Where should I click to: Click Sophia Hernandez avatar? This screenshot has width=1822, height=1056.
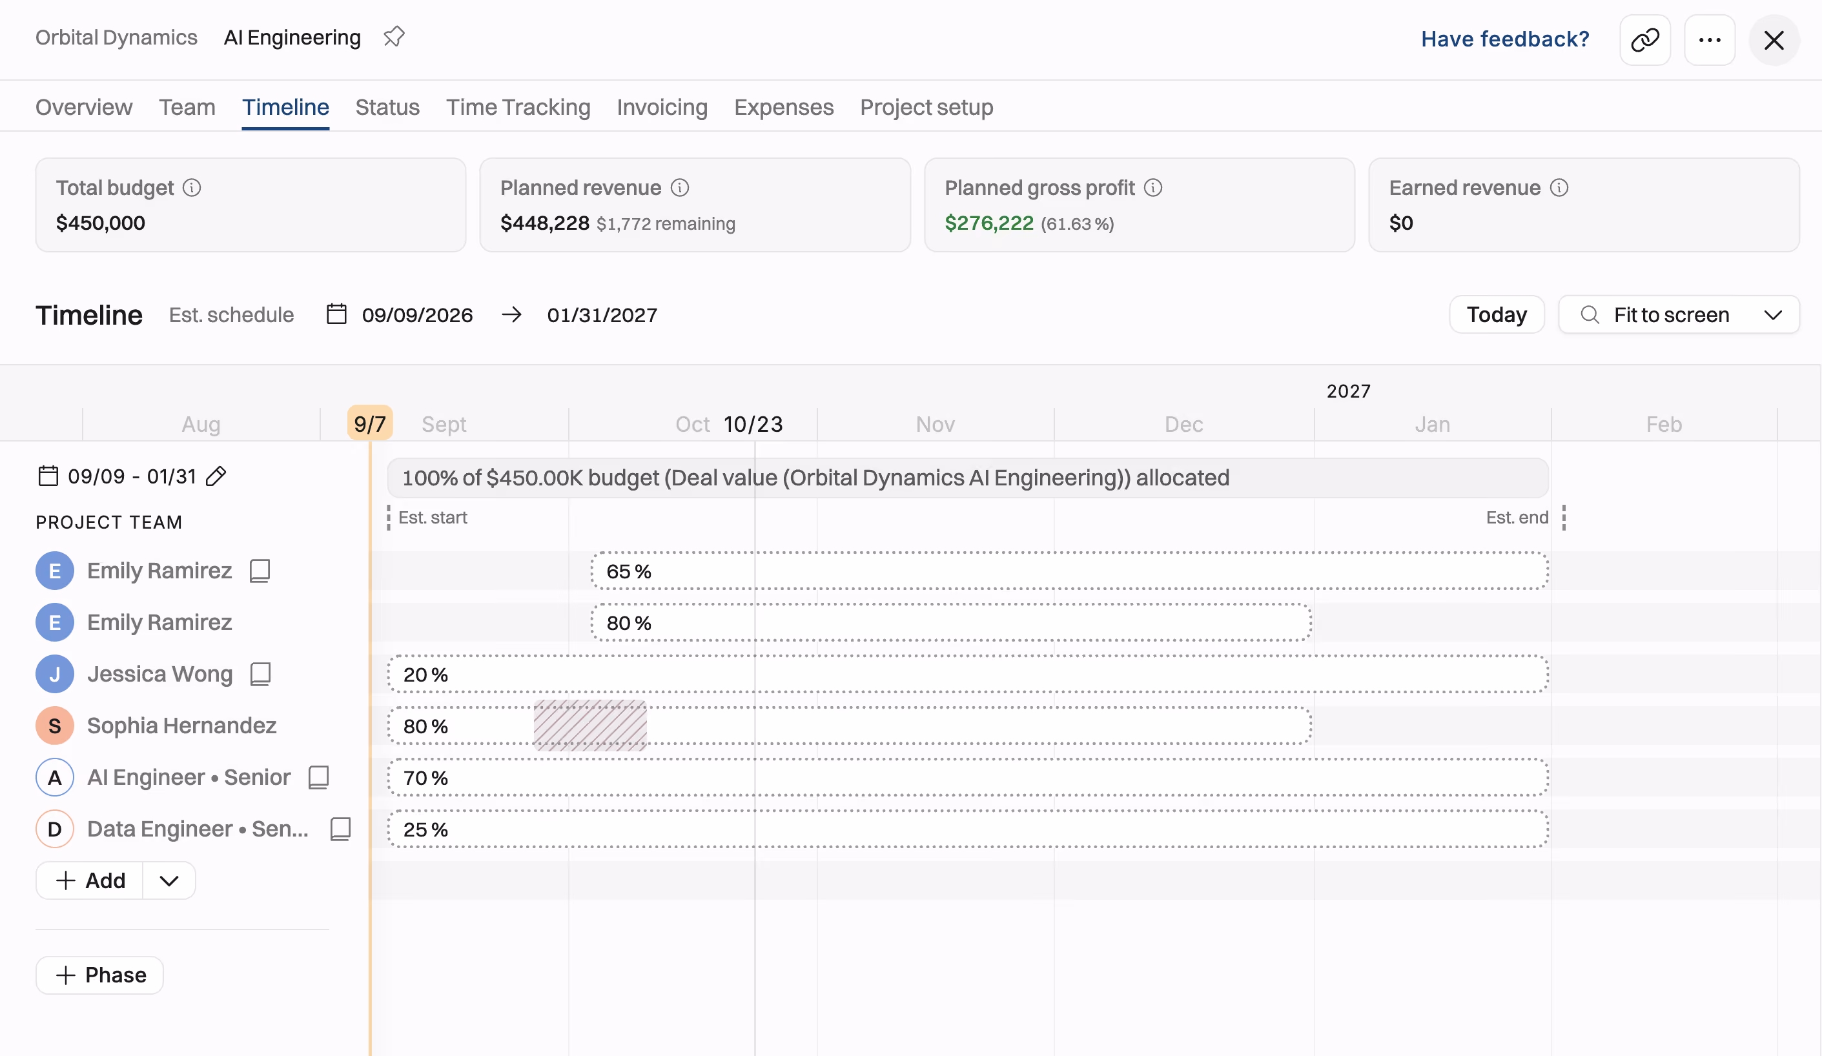click(55, 726)
